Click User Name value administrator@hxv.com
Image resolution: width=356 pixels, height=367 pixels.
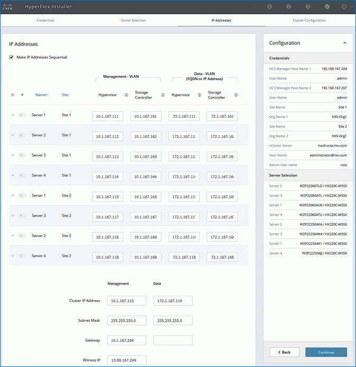pyautogui.click(x=329, y=155)
